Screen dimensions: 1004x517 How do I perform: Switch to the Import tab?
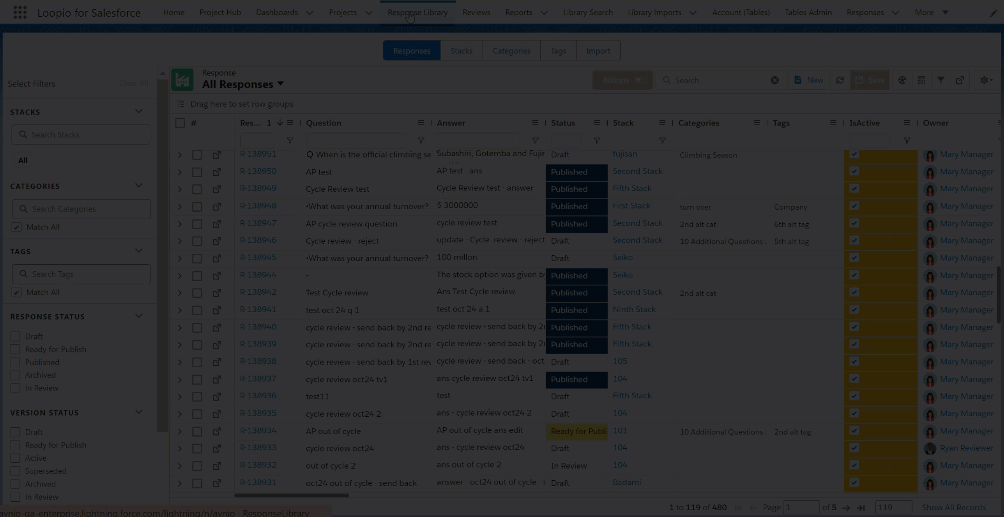click(x=598, y=51)
